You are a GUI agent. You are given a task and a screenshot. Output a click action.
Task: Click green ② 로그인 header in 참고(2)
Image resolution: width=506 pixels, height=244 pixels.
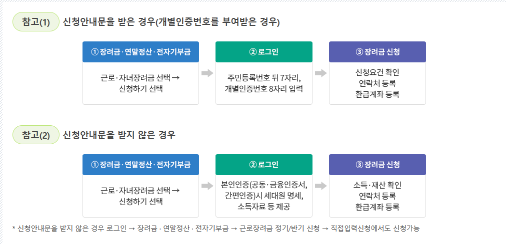[264, 165]
